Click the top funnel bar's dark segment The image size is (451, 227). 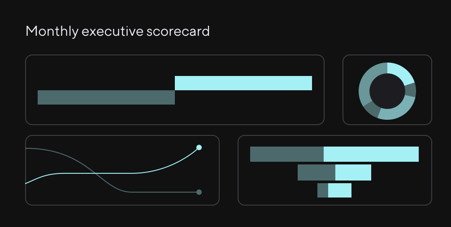(286, 154)
